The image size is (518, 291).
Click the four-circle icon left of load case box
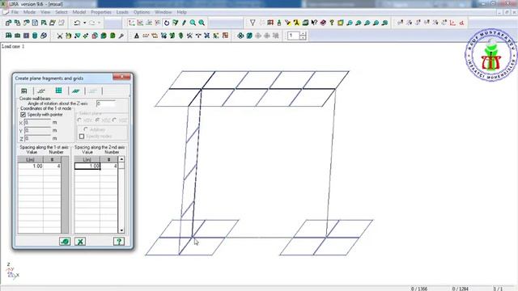coord(240,36)
